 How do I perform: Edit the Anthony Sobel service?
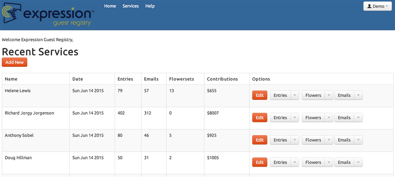pos(260,140)
